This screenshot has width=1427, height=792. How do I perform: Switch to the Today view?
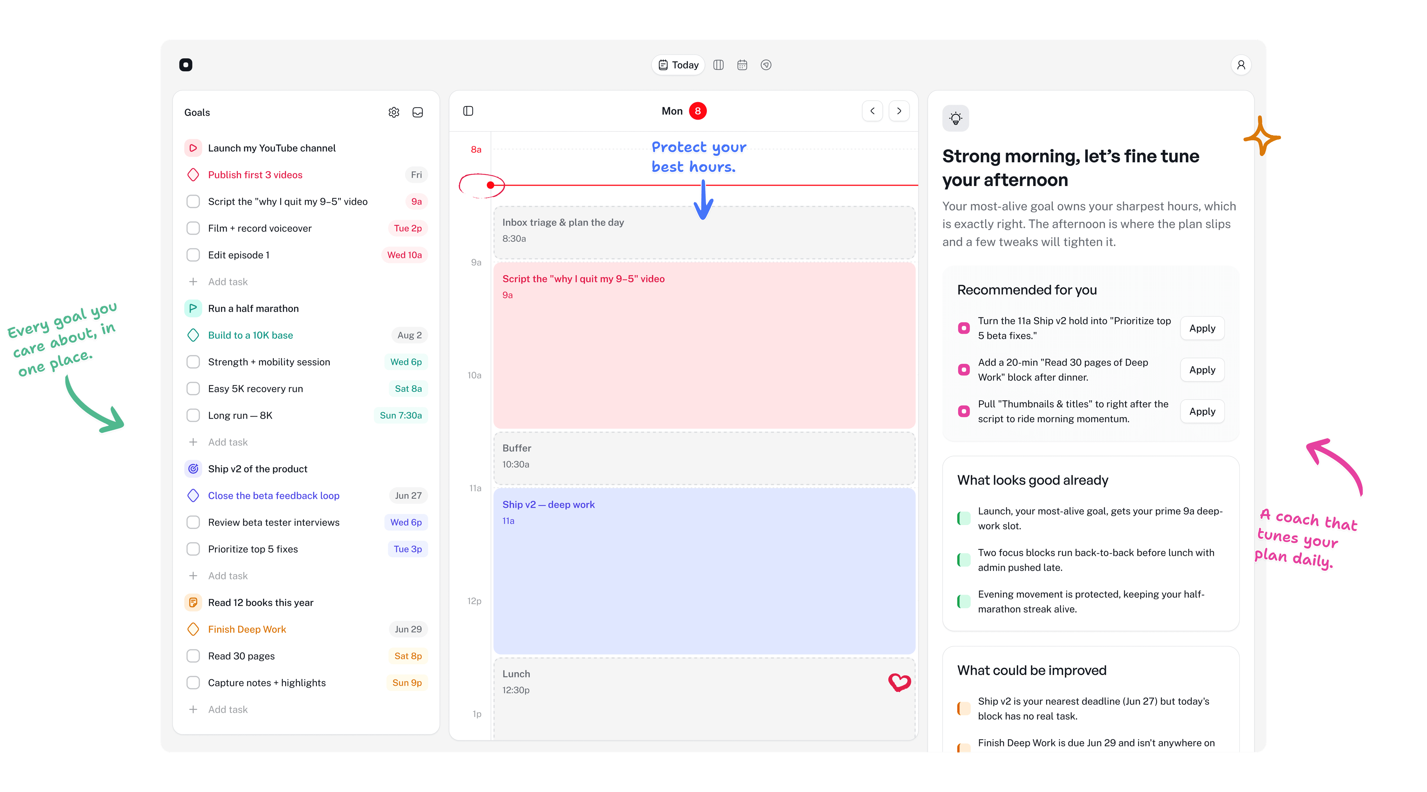tap(678, 65)
